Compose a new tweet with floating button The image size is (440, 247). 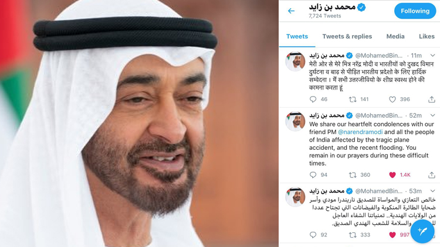click(422, 231)
